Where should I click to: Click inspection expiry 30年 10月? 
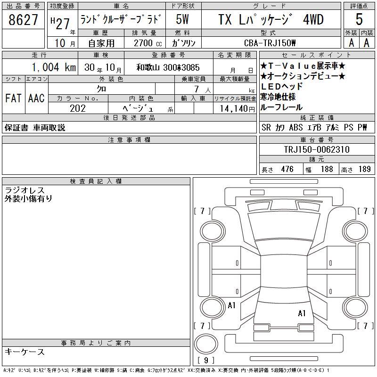coord(103,68)
